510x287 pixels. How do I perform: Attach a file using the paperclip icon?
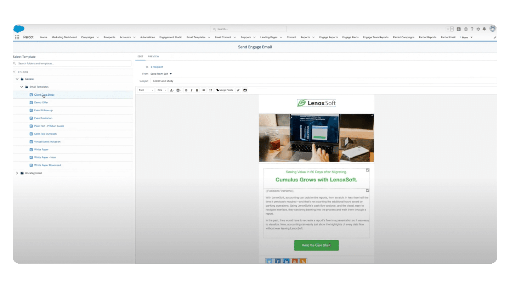point(238,90)
